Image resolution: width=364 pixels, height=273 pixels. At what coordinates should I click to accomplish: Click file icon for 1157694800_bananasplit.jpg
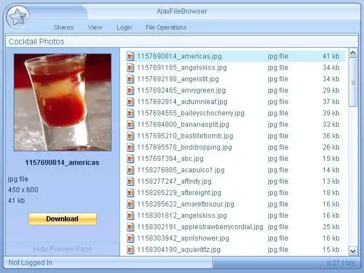(130, 125)
